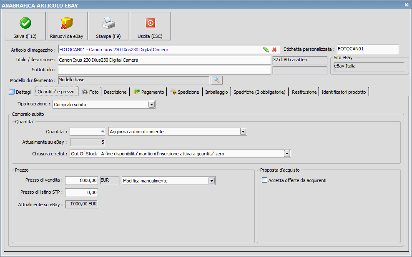Go to the Pagamento tab
412x257 pixels.
click(x=149, y=92)
